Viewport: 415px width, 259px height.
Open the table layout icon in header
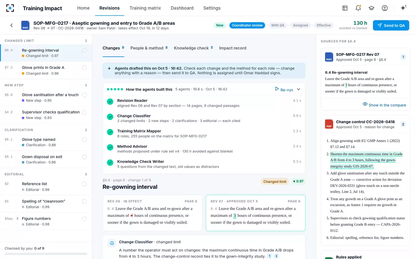[x=345, y=8]
